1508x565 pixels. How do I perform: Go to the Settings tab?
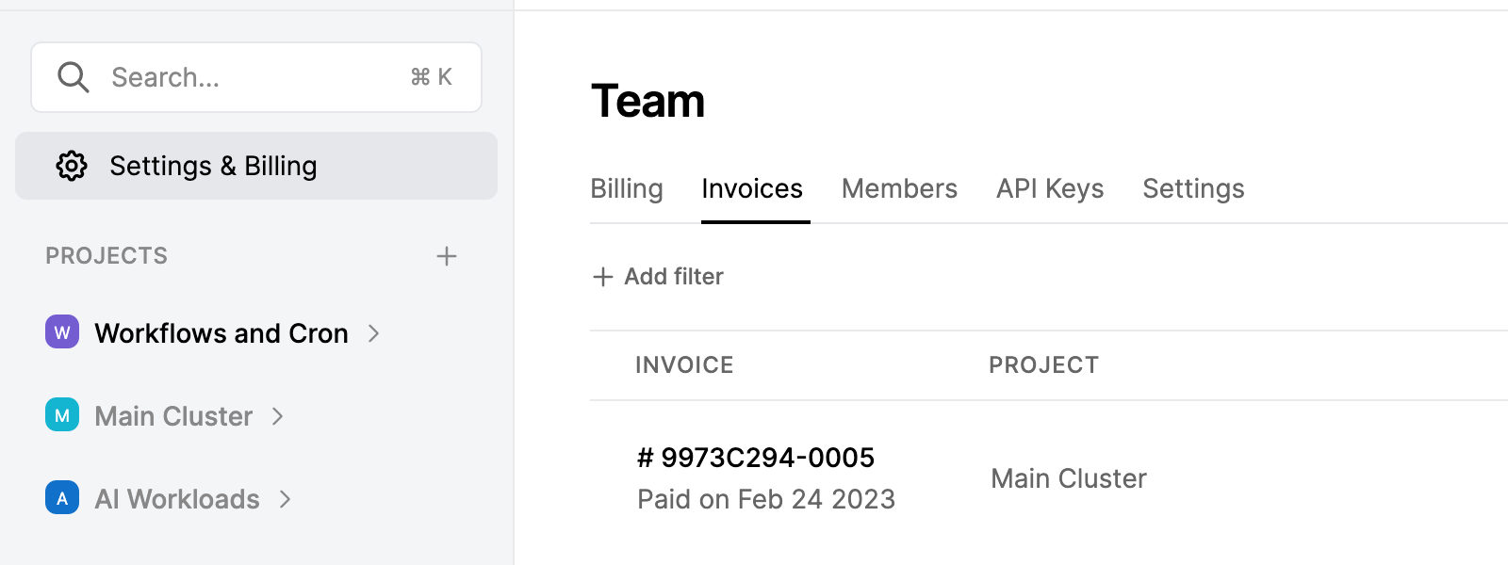tap(1193, 189)
